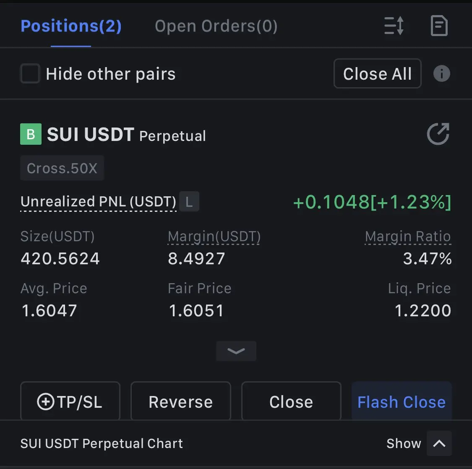Click the info icon beside Close All

[x=442, y=73]
